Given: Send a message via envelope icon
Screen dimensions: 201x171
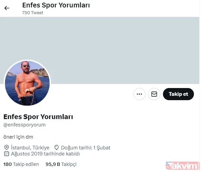Looking at the screenshot, I should [x=154, y=94].
